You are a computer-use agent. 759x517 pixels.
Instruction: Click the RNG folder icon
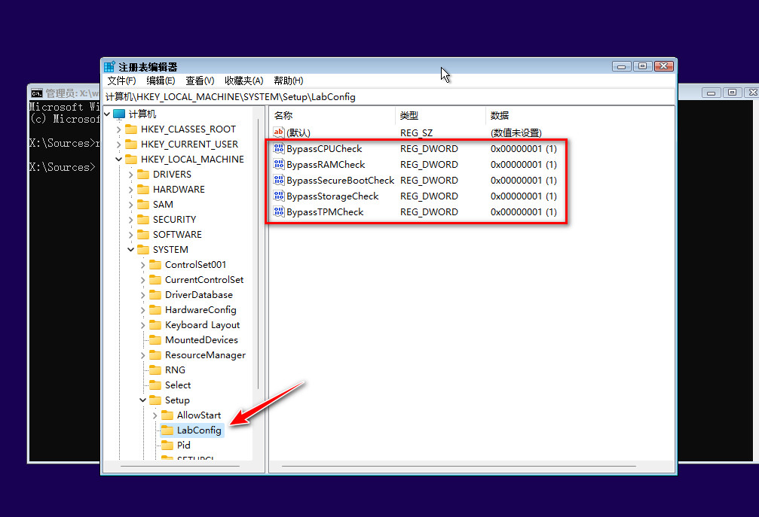pos(155,370)
